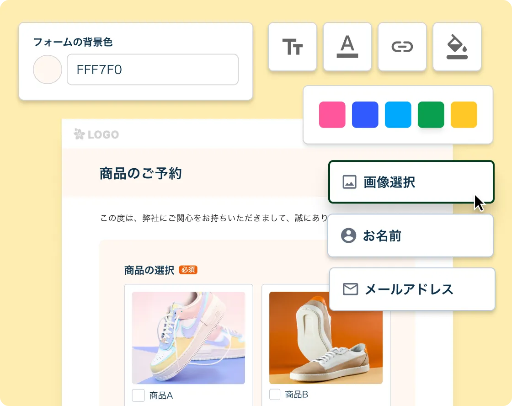Check the 商品A checkbox
Screen dimensions: 512x406
click(x=139, y=395)
